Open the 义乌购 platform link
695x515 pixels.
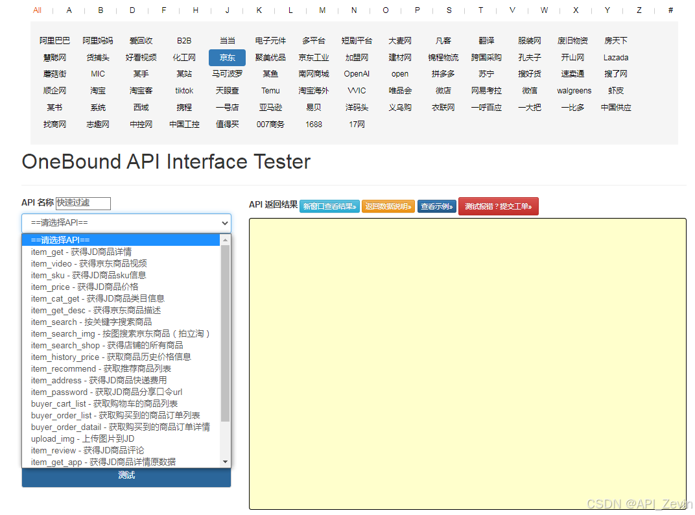coord(400,108)
